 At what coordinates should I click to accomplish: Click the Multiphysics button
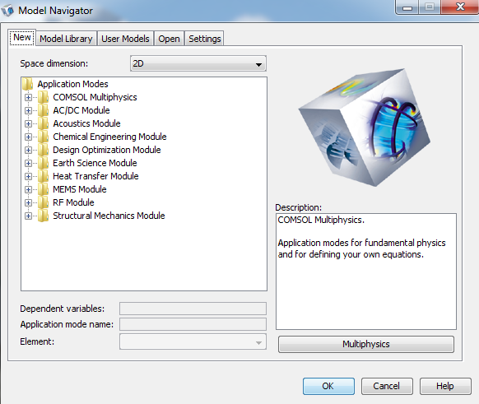coord(366,344)
